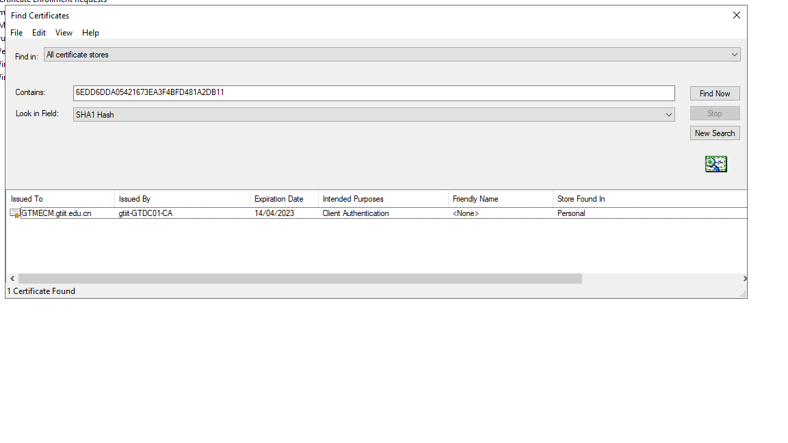Click the right arrow of the horizontal scrollbar
788x443 pixels.
(744, 278)
